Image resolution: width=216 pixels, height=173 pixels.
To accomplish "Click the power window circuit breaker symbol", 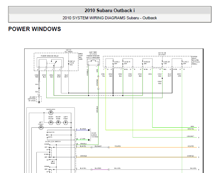I will coord(93,62).
